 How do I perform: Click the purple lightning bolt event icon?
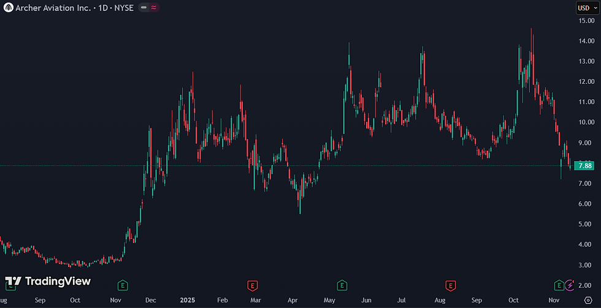click(x=570, y=285)
